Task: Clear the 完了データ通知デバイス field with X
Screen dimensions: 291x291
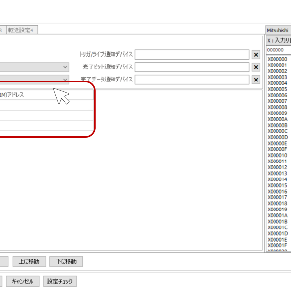Action: coord(256,80)
